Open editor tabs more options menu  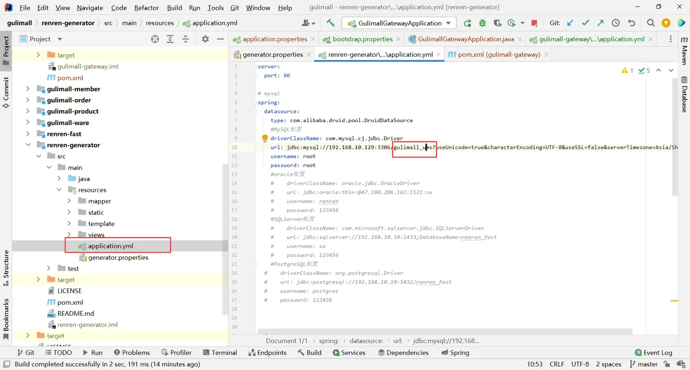pyautogui.click(x=670, y=39)
